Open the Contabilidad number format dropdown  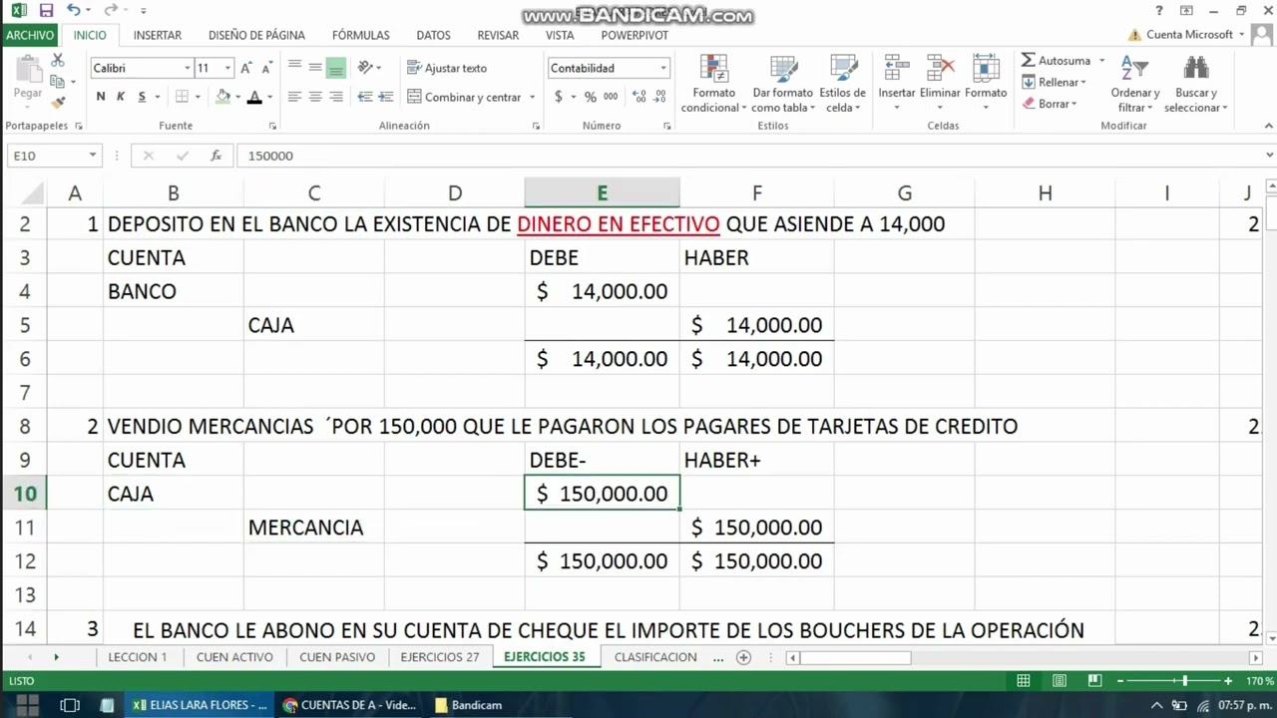tap(663, 68)
